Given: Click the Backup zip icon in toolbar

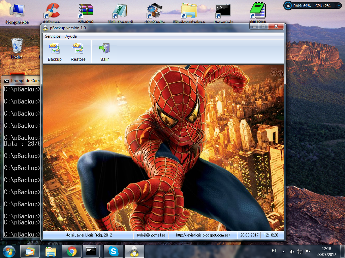Looking at the screenshot, I should coord(54,49).
